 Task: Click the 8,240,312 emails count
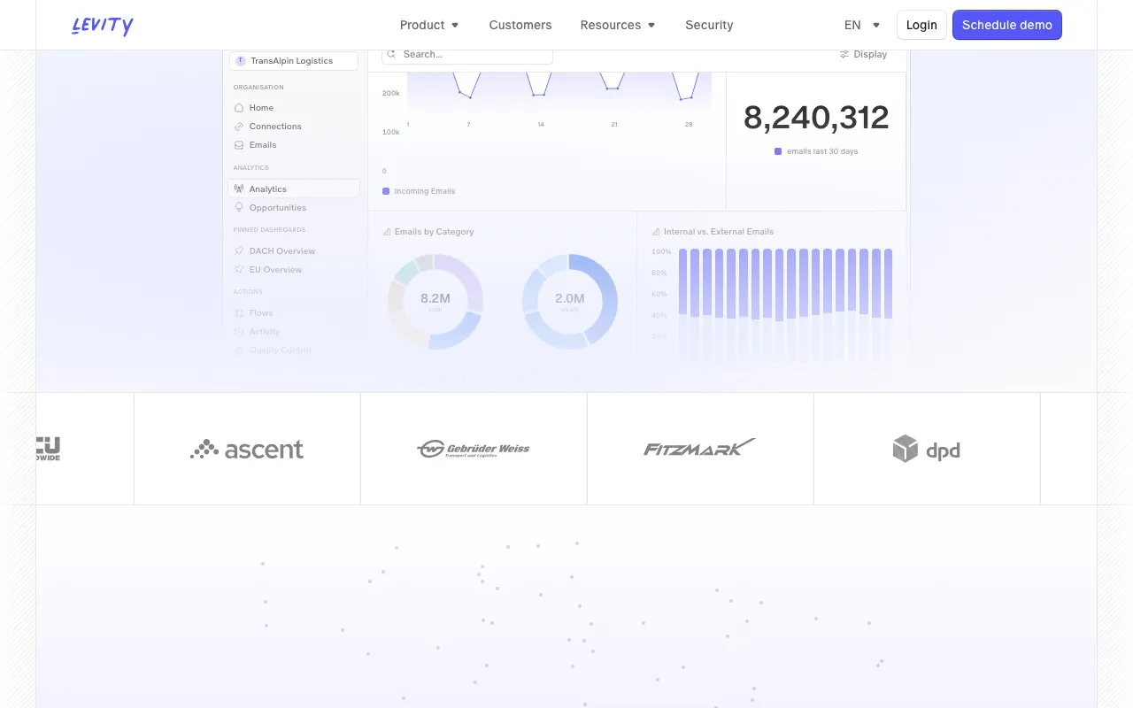pos(816,118)
